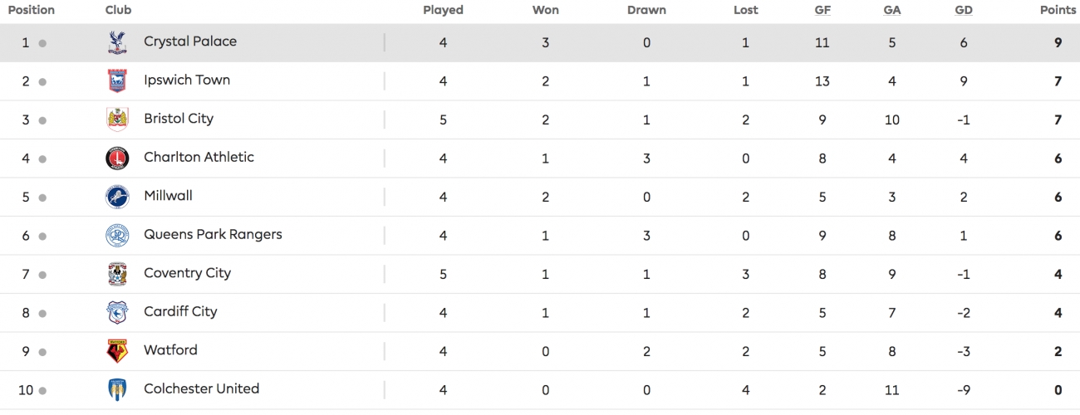Click the GA column header
The height and width of the screenshot is (415, 1080).
click(892, 10)
